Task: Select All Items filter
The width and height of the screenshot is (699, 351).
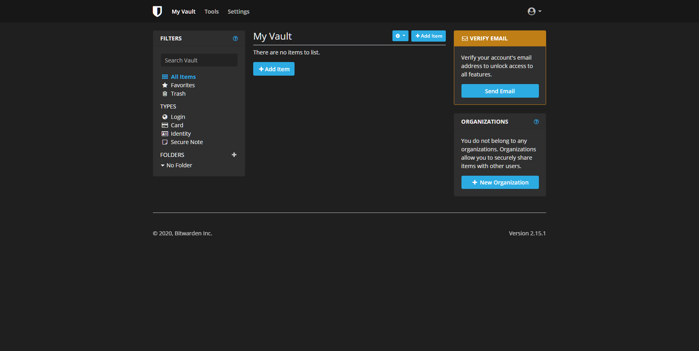Action: click(x=183, y=77)
